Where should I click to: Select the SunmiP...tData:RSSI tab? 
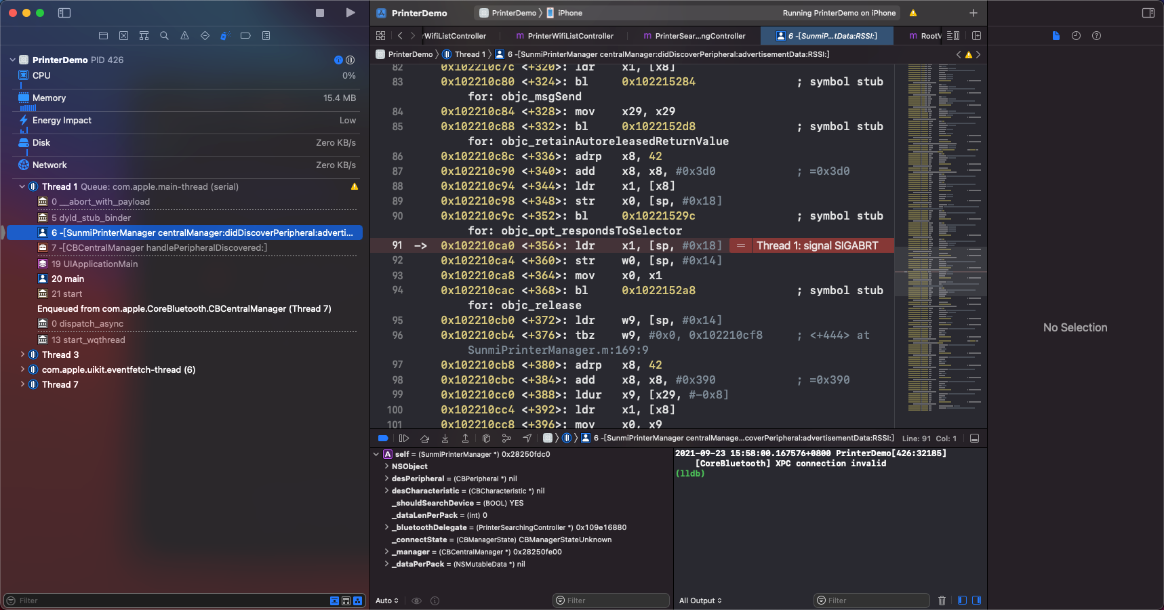[x=827, y=36]
